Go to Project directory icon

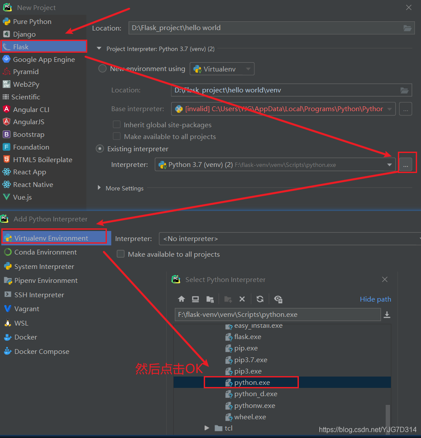pos(210,299)
